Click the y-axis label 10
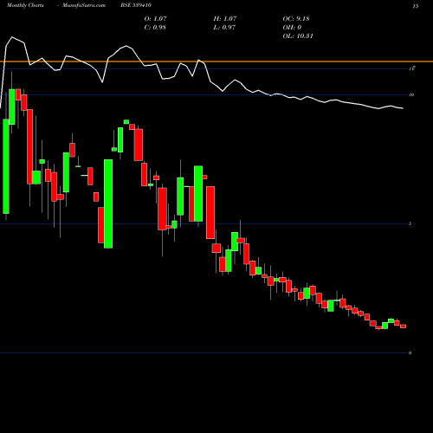 pyautogui.click(x=411, y=94)
